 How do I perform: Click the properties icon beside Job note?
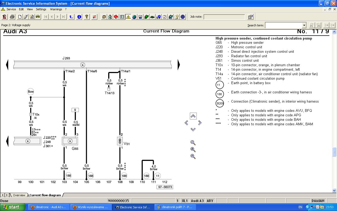click(x=250, y=17)
